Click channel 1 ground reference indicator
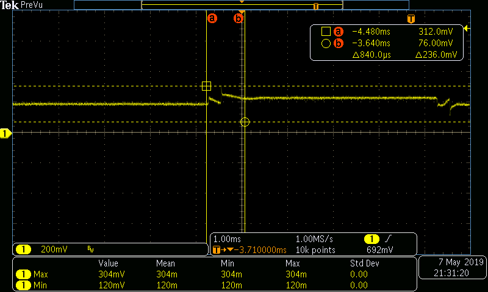 point(5,133)
